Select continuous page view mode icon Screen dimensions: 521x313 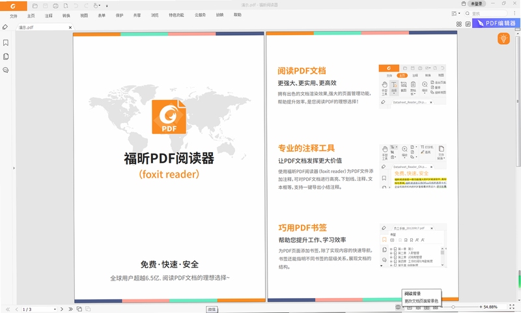418,308
